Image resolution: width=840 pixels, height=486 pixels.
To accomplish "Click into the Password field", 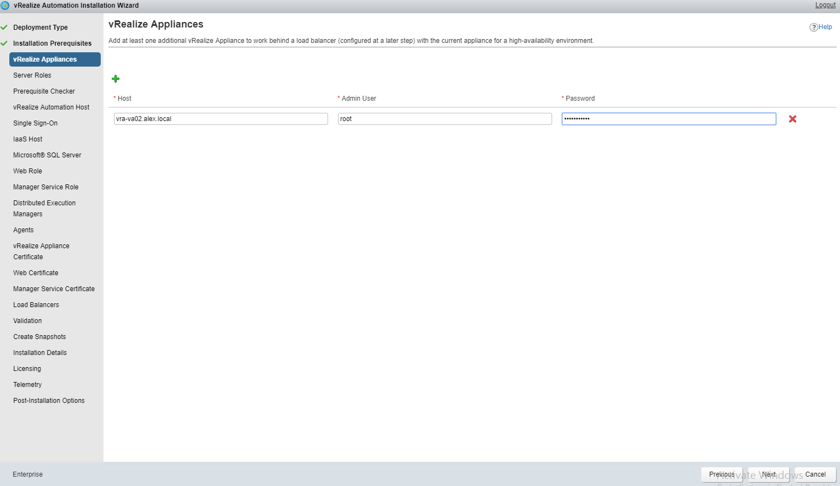I will 669,119.
